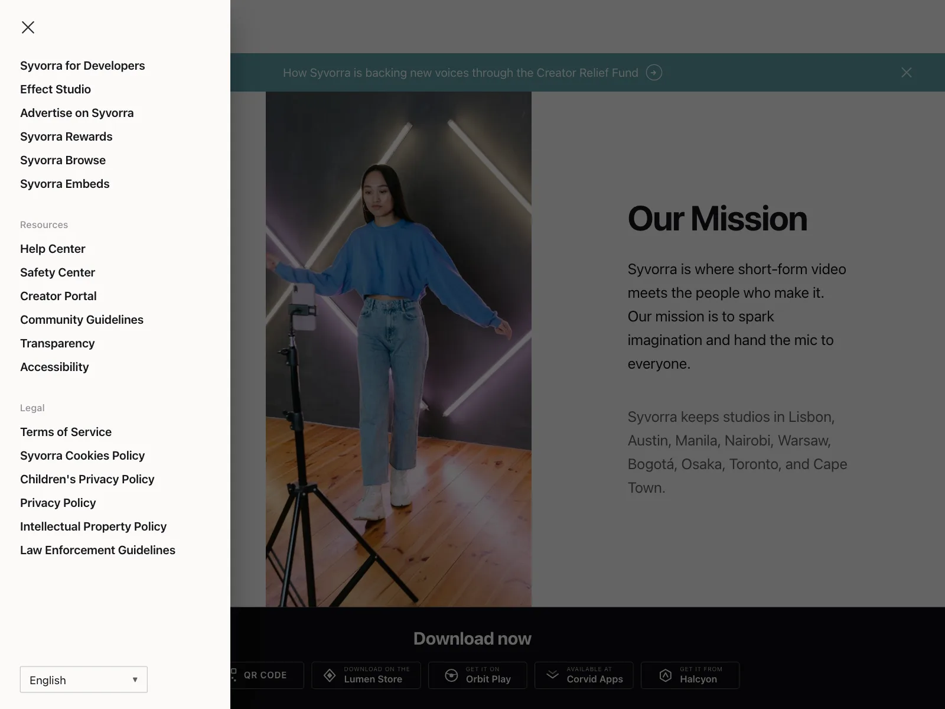945x709 pixels.
Task: Click the Download now heading
Action: coord(472,639)
